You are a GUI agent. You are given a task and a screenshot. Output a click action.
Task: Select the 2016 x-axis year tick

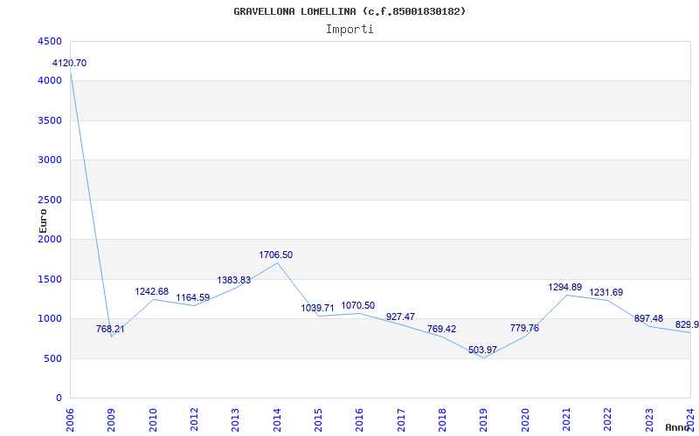[360, 419]
